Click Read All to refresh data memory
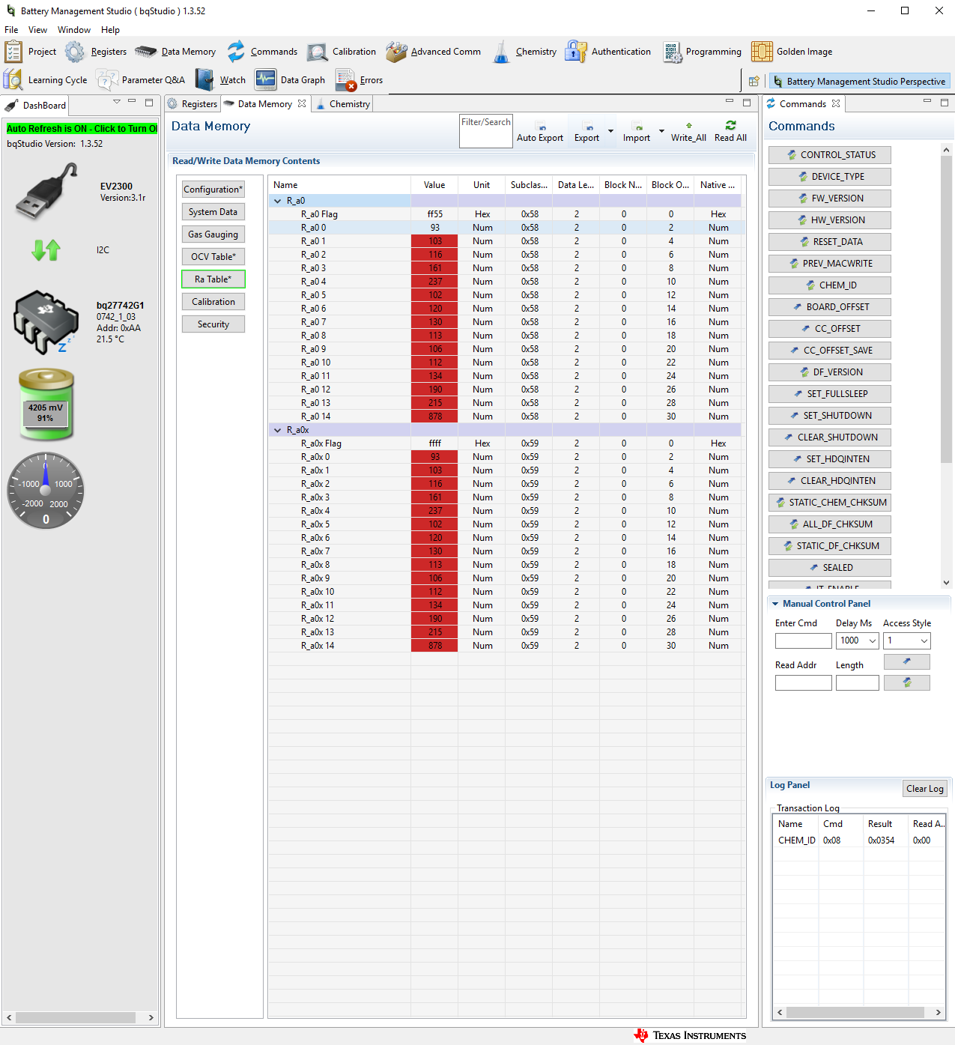The height and width of the screenshot is (1045, 955). click(x=730, y=132)
